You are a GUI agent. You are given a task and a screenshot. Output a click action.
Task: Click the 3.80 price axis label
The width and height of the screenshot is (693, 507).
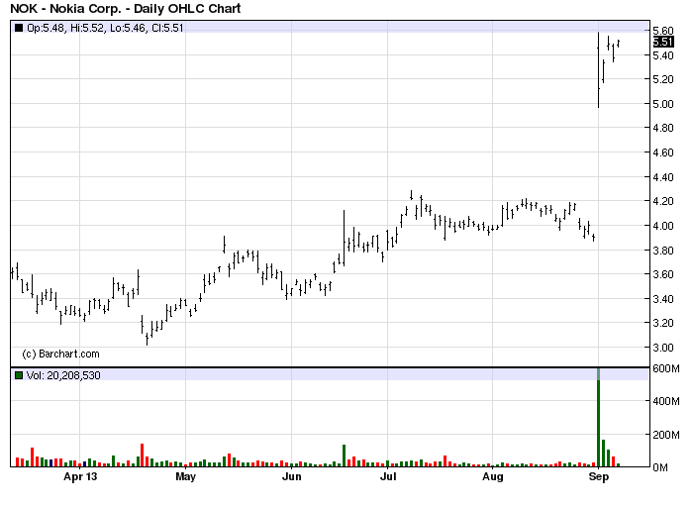pos(663,251)
